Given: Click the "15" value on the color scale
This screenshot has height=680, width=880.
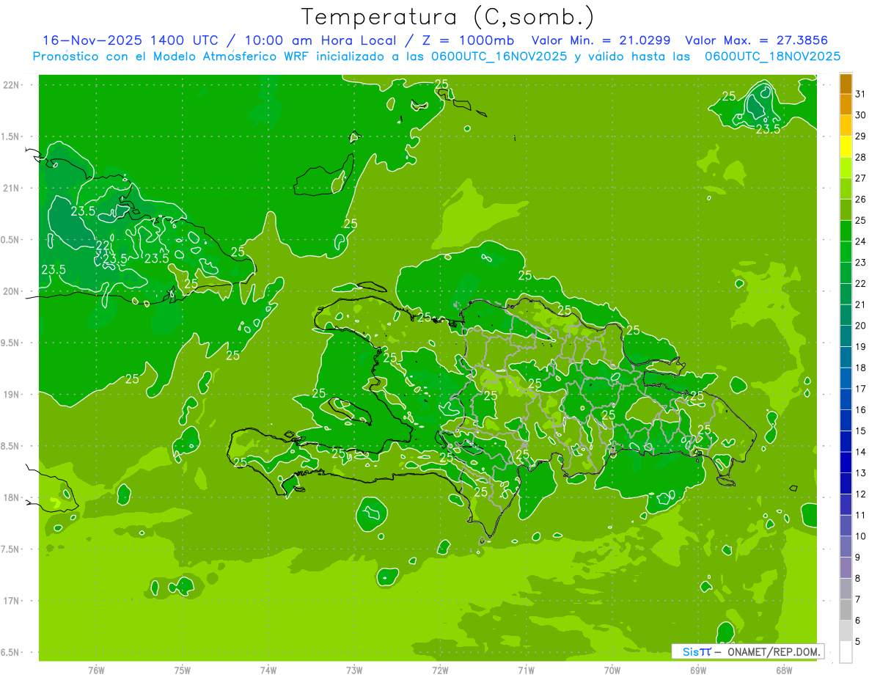Looking at the screenshot, I should pyautogui.click(x=861, y=431).
